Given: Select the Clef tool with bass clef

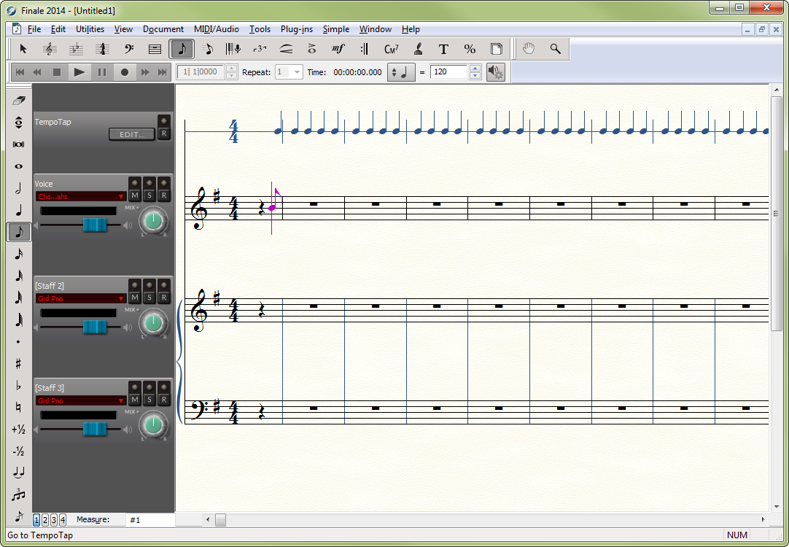Looking at the screenshot, I should pyautogui.click(x=129, y=49).
